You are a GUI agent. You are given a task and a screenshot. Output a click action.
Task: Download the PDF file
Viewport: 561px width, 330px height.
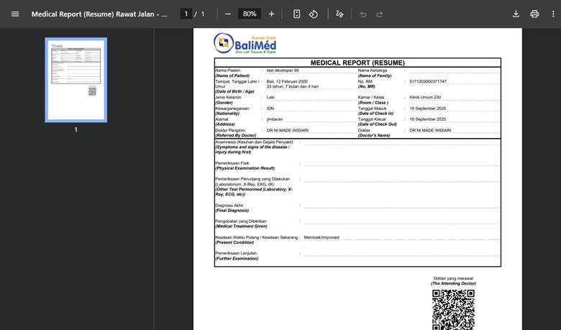(516, 14)
